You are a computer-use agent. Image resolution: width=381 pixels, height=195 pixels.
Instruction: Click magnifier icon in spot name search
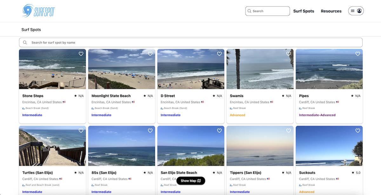(25, 43)
